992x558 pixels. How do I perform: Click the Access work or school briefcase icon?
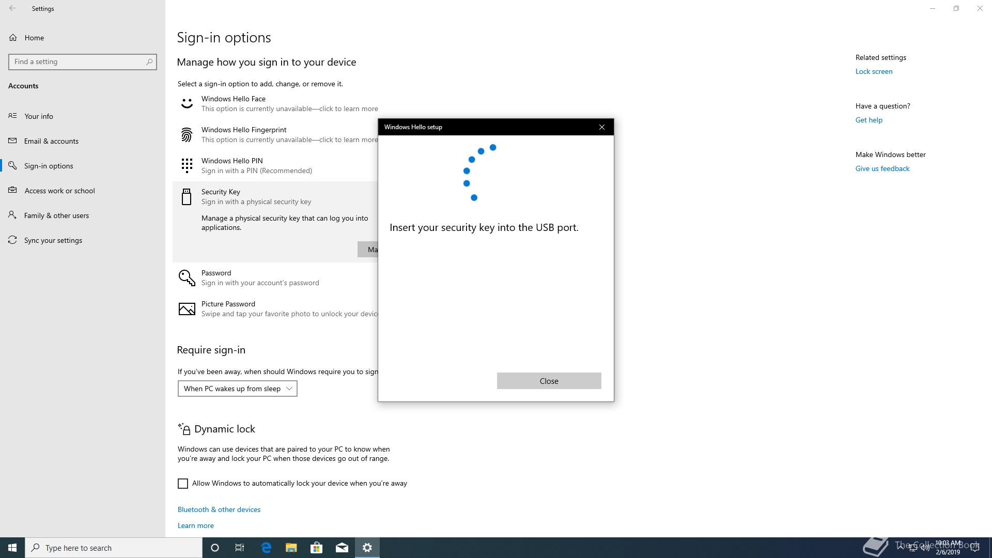[12, 190]
